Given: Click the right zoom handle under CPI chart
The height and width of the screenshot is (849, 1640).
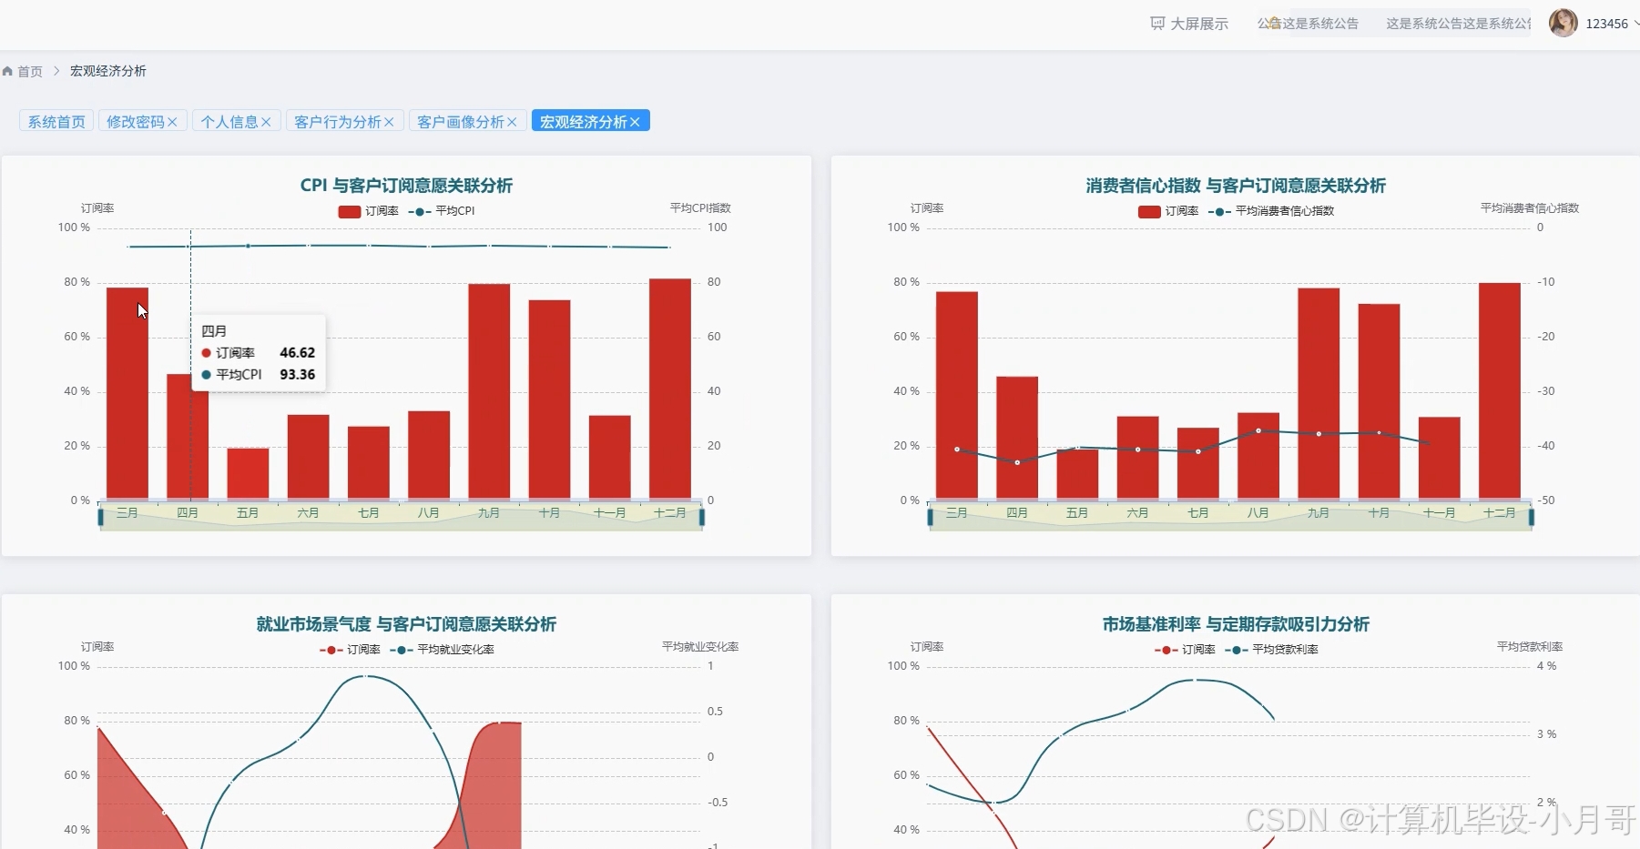Looking at the screenshot, I should 702,518.
